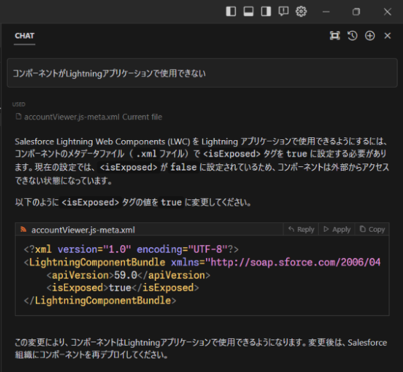This screenshot has width=403, height=372.
Task: Click the closing LightningComponentBundle tag
Action: coord(100,300)
